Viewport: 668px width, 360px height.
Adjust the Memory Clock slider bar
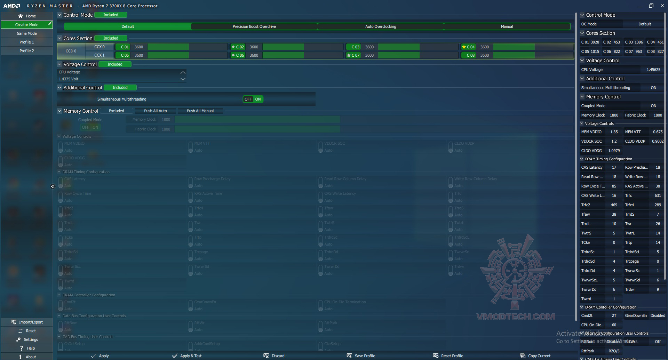tap(374, 120)
